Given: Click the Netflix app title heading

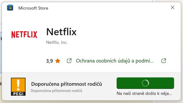Looking at the screenshot, I should point(61,32).
